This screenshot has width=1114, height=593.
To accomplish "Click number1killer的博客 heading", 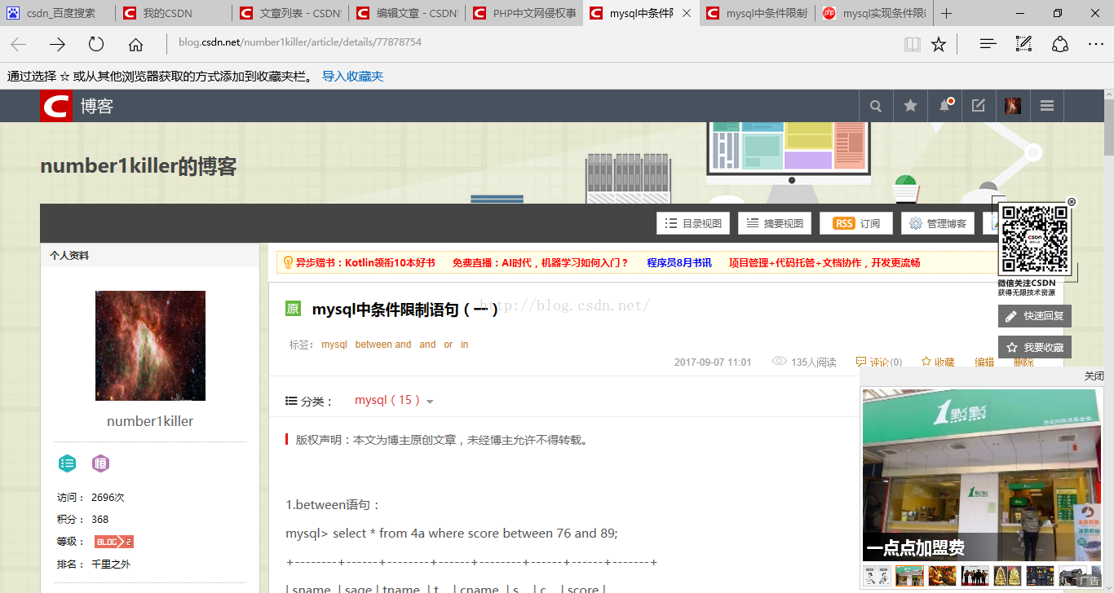I will point(139,166).
